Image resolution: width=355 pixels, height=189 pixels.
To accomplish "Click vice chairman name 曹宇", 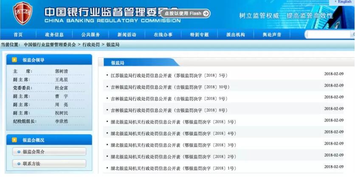I will [x=61, y=96].
